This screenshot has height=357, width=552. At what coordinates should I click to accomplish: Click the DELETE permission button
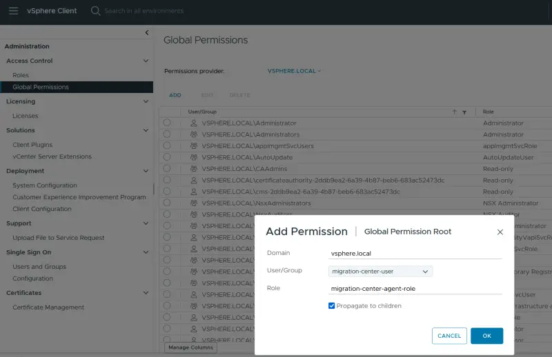coord(239,95)
